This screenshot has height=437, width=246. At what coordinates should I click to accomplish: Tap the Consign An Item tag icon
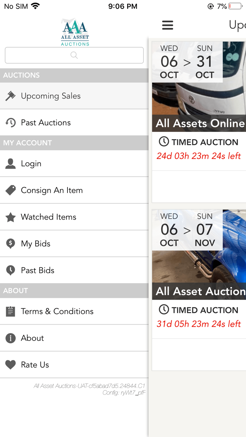pos(11,190)
